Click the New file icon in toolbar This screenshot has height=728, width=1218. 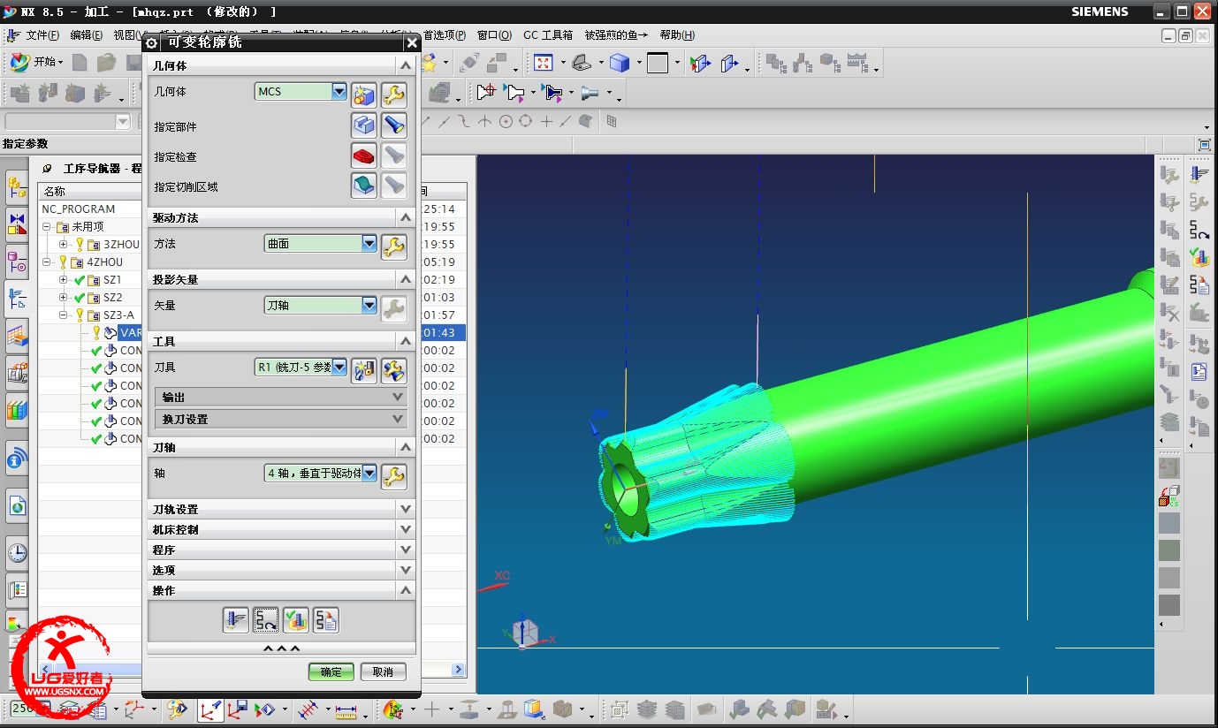point(80,62)
